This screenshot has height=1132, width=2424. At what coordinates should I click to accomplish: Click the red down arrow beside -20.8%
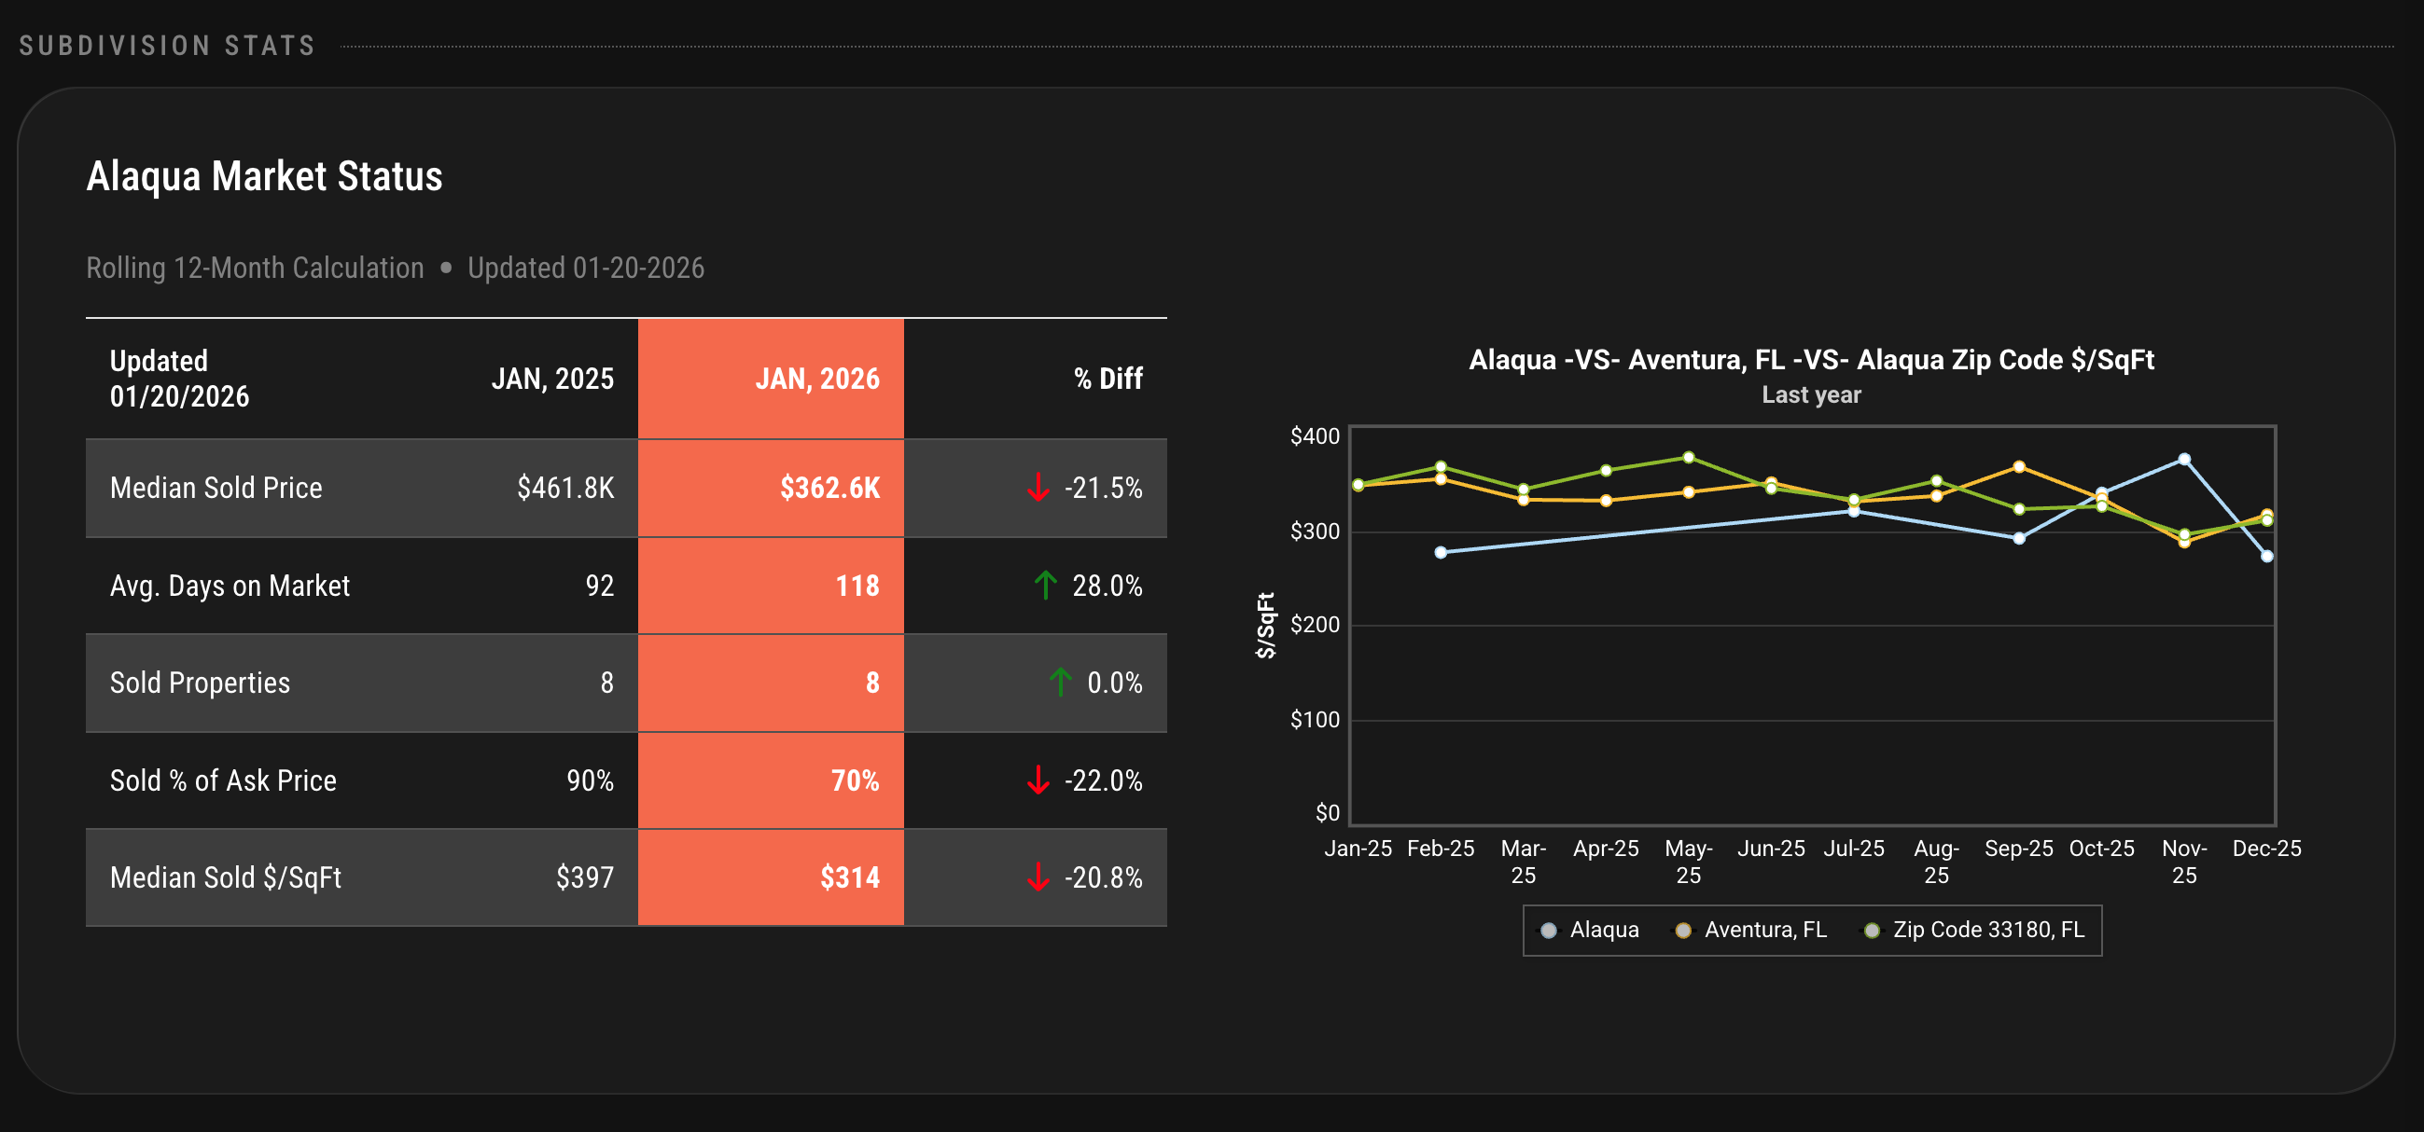[x=1038, y=877]
